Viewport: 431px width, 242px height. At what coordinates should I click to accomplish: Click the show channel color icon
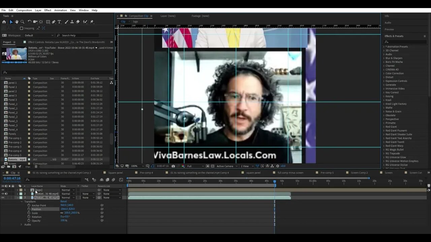tap(183, 166)
